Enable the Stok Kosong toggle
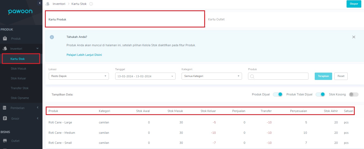Viewport: 364px width, 149px height. [x=354, y=94]
